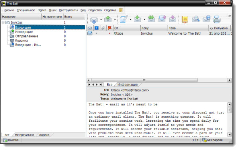The width and height of the screenshot is (239, 150).
Task: Collapse the Invictus account tree node
Action: pos(3,22)
